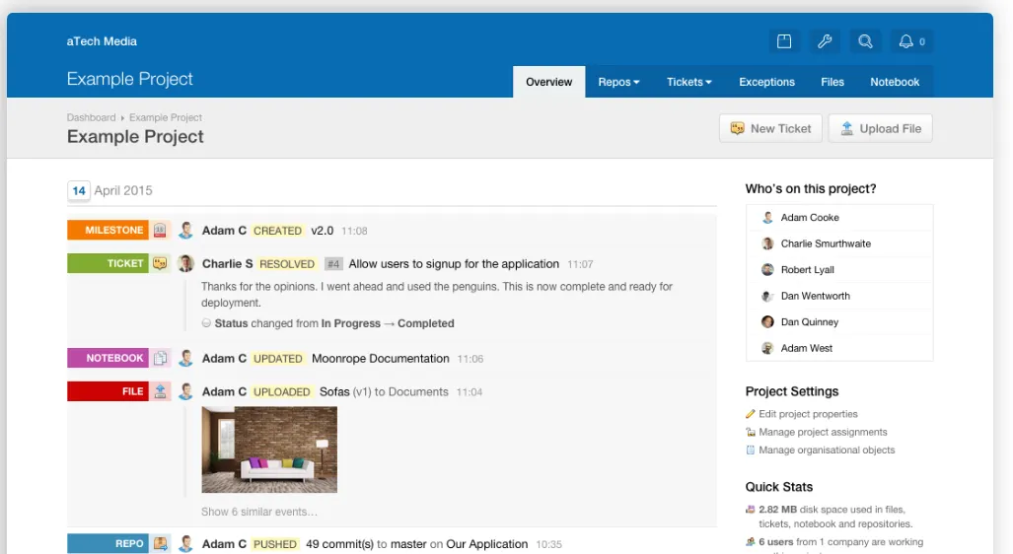
Task: Click Dan Quinney's avatar
Action: pos(767,321)
